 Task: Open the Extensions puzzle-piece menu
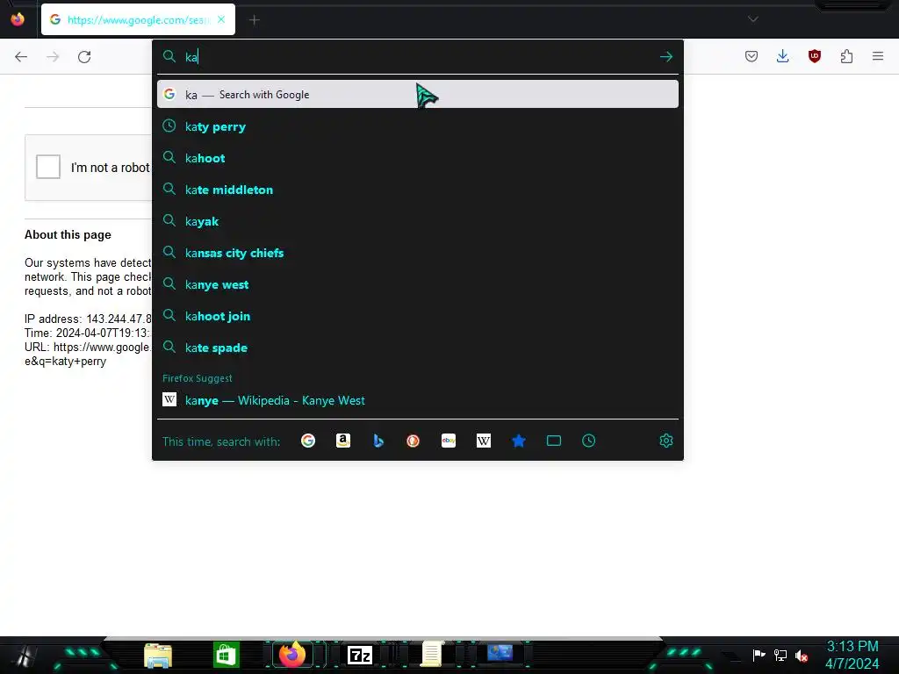coord(846,56)
